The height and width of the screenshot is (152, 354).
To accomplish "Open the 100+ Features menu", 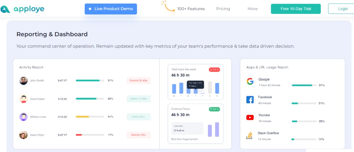I will [x=191, y=9].
